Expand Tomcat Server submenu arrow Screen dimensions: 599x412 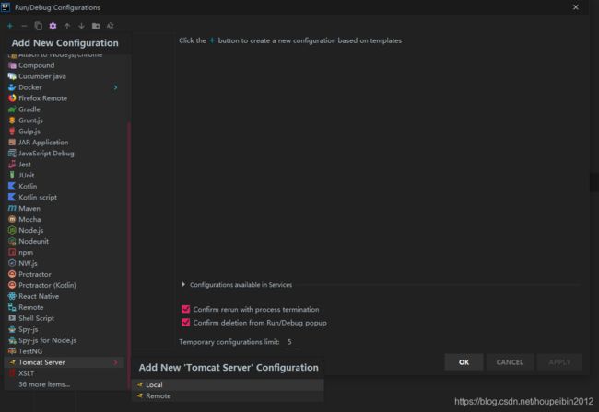point(115,362)
